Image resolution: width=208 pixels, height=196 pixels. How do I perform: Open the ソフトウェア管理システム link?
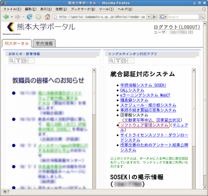(144, 125)
